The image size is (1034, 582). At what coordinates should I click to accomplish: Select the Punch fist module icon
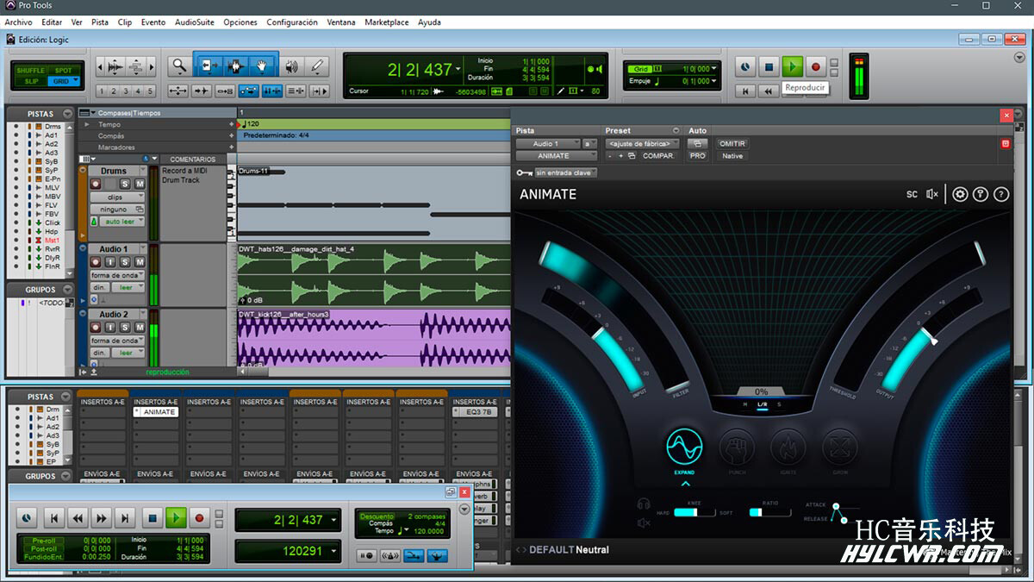[737, 447]
